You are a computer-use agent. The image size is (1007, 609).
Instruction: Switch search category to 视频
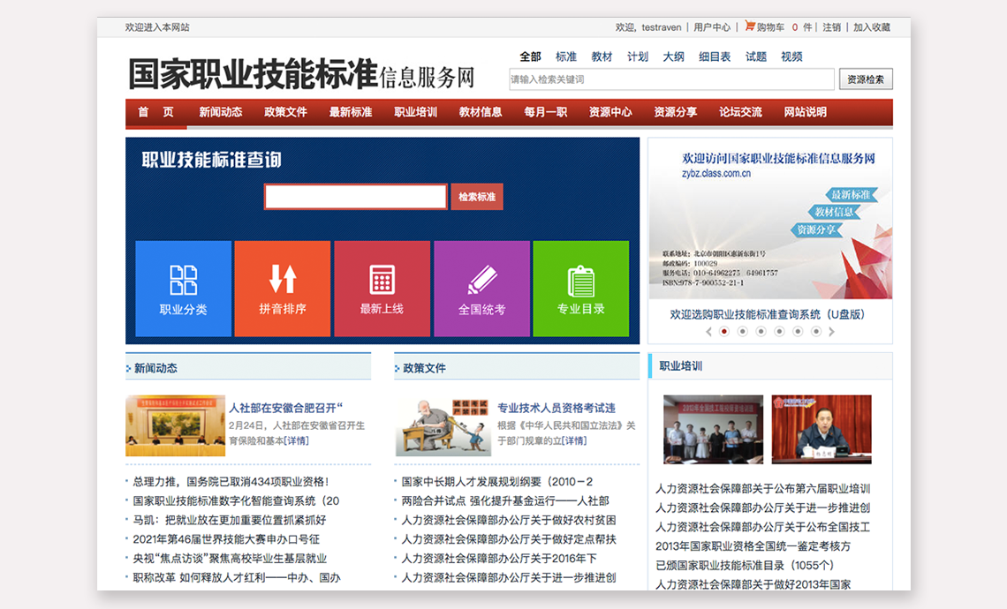point(791,56)
